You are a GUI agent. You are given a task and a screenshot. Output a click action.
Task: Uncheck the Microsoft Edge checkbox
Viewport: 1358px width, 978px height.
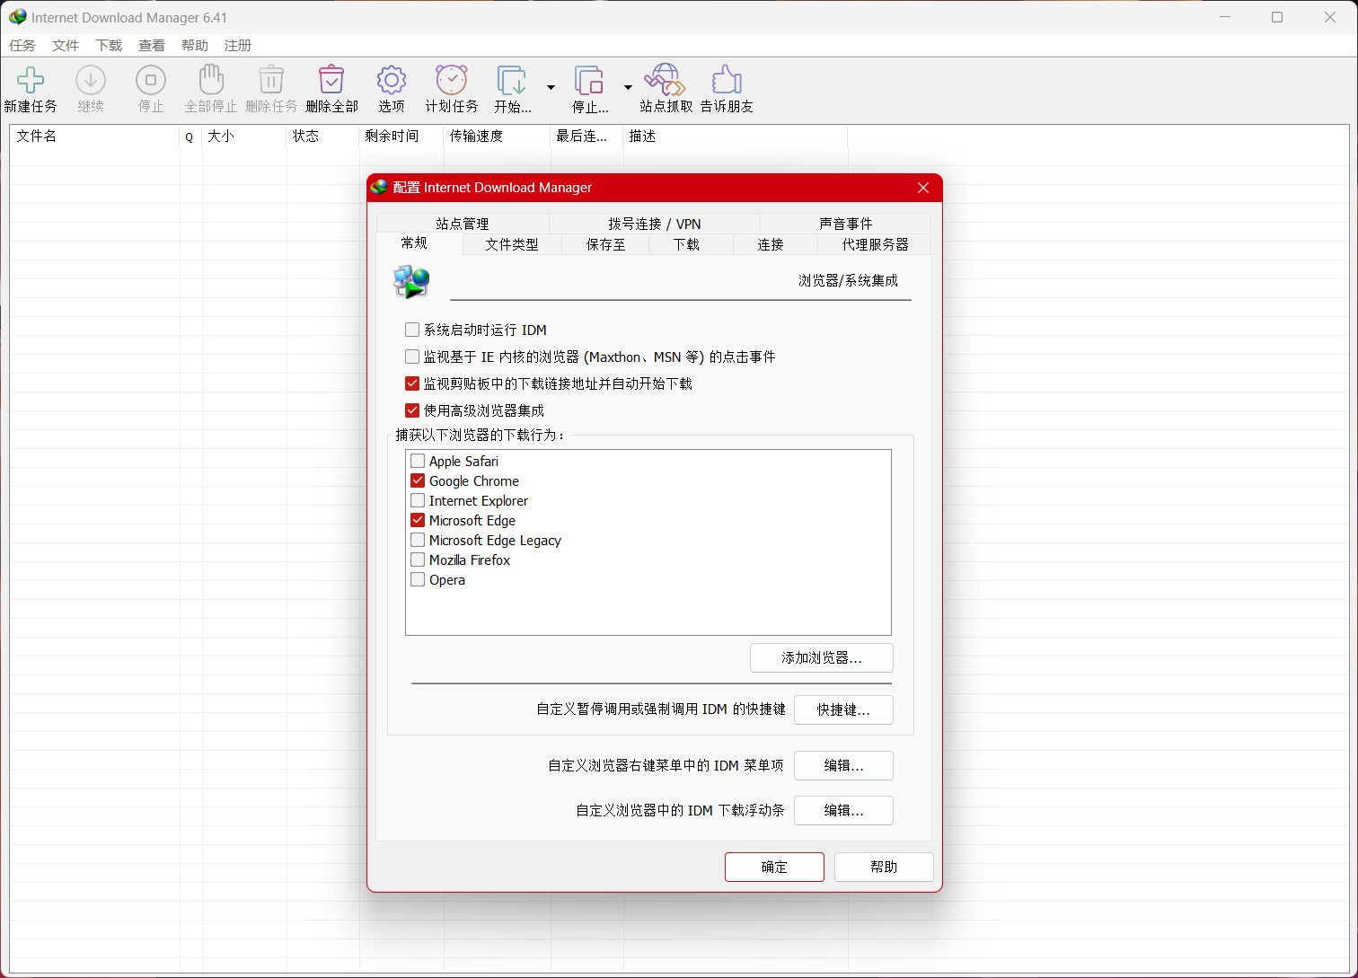pos(418,520)
